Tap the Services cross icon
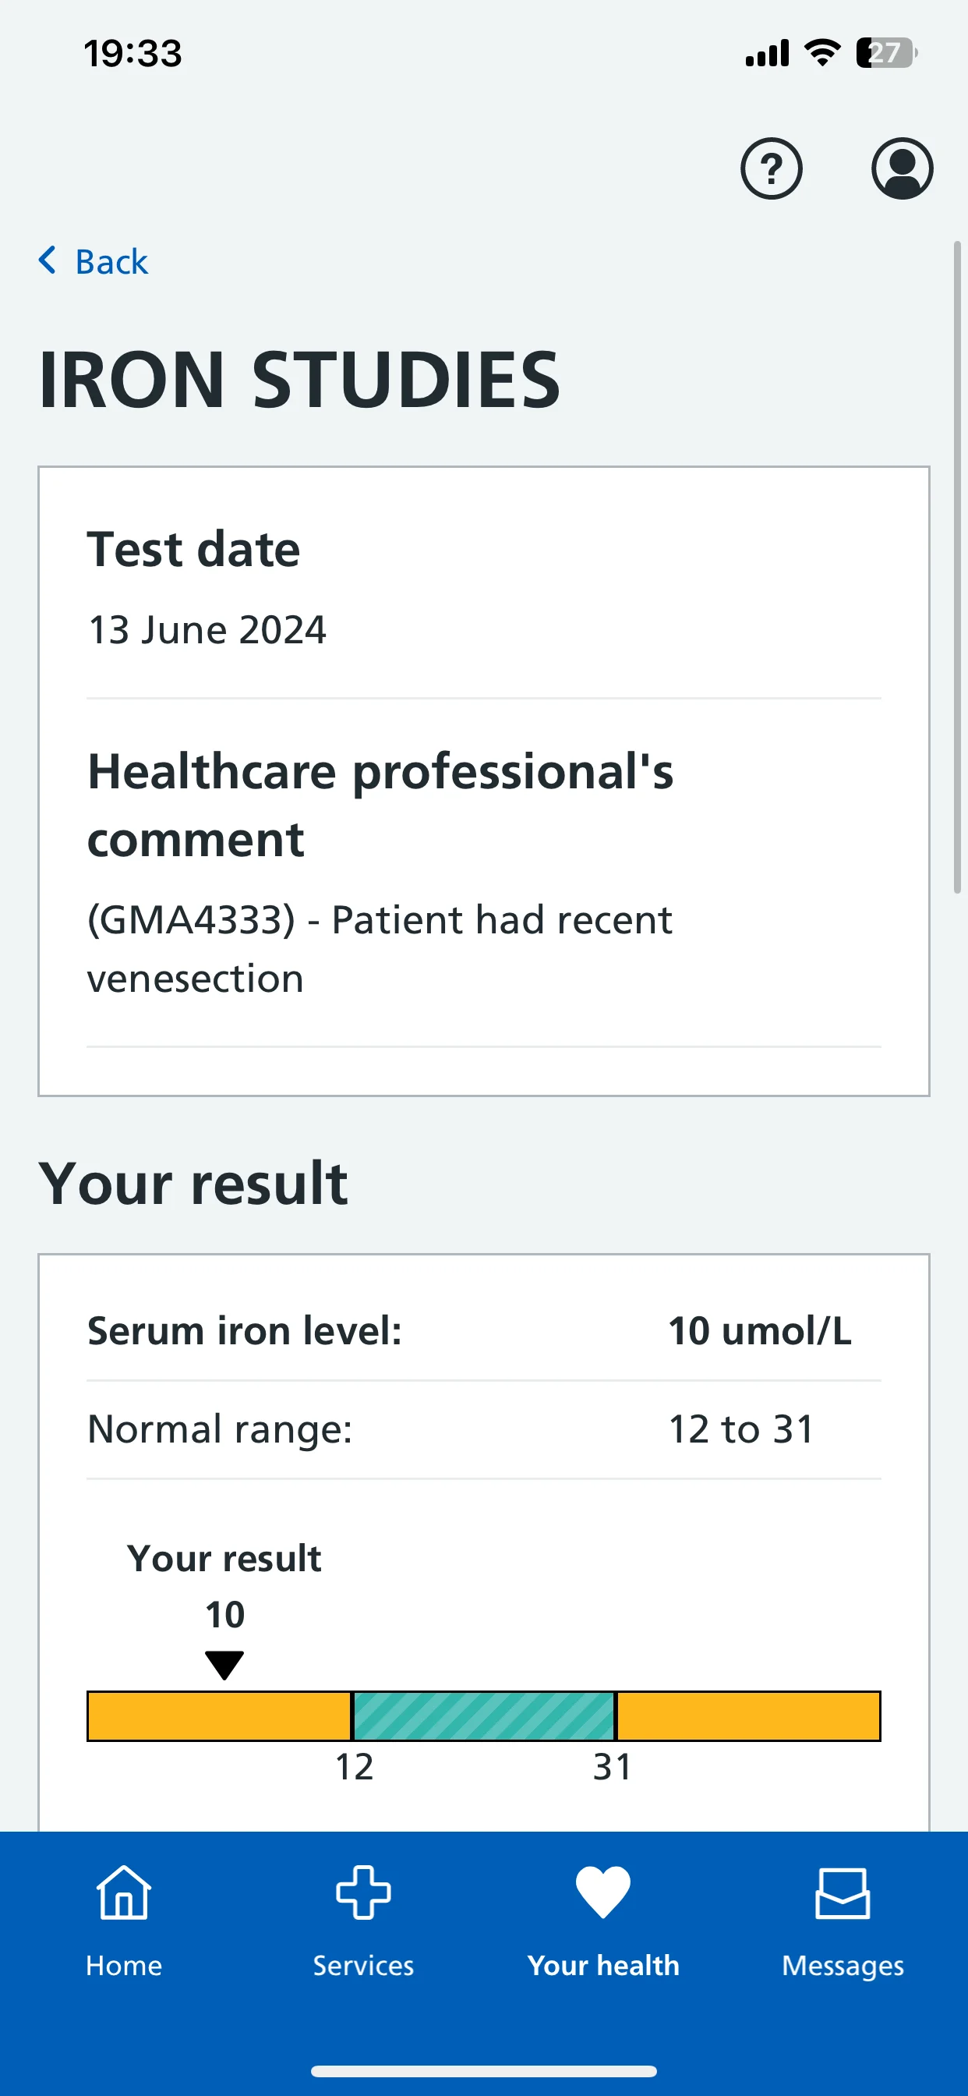 pos(362,1892)
